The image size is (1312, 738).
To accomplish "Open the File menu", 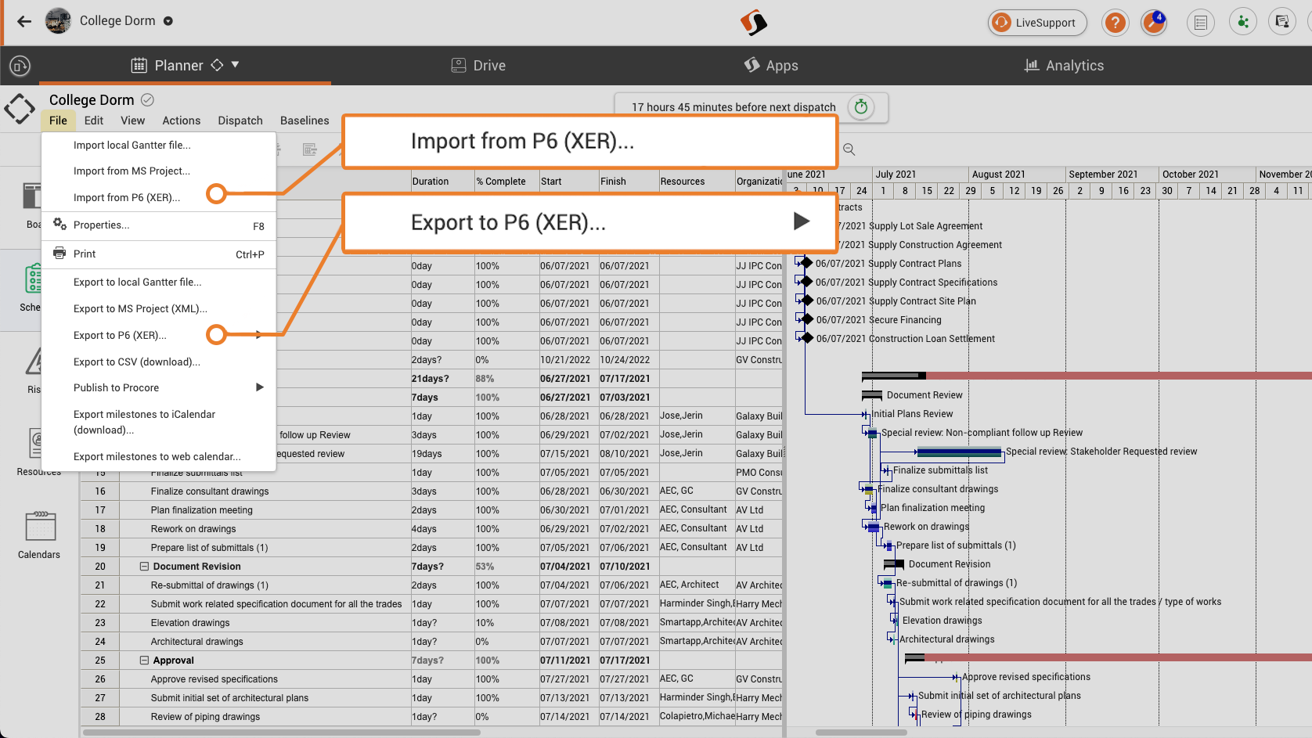I will coord(58,121).
